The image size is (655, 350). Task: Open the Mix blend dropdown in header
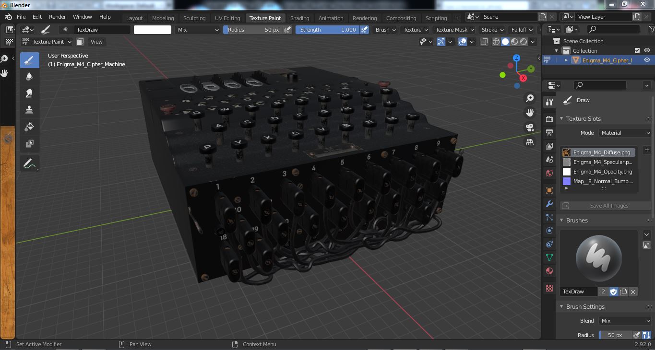(197, 30)
